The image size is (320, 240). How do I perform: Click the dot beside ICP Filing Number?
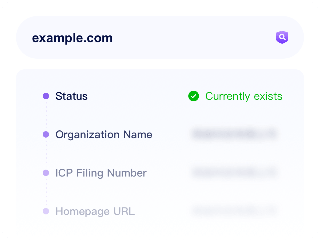(x=46, y=173)
